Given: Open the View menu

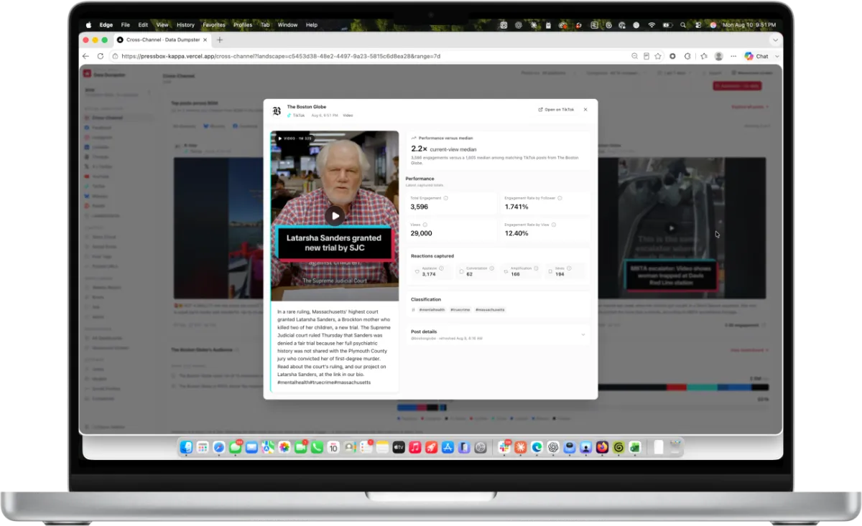Looking at the screenshot, I should 162,24.
